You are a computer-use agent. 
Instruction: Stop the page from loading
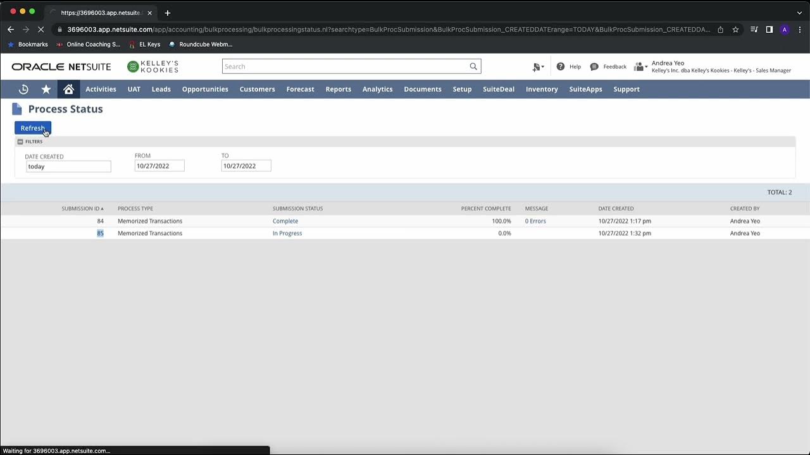41,29
